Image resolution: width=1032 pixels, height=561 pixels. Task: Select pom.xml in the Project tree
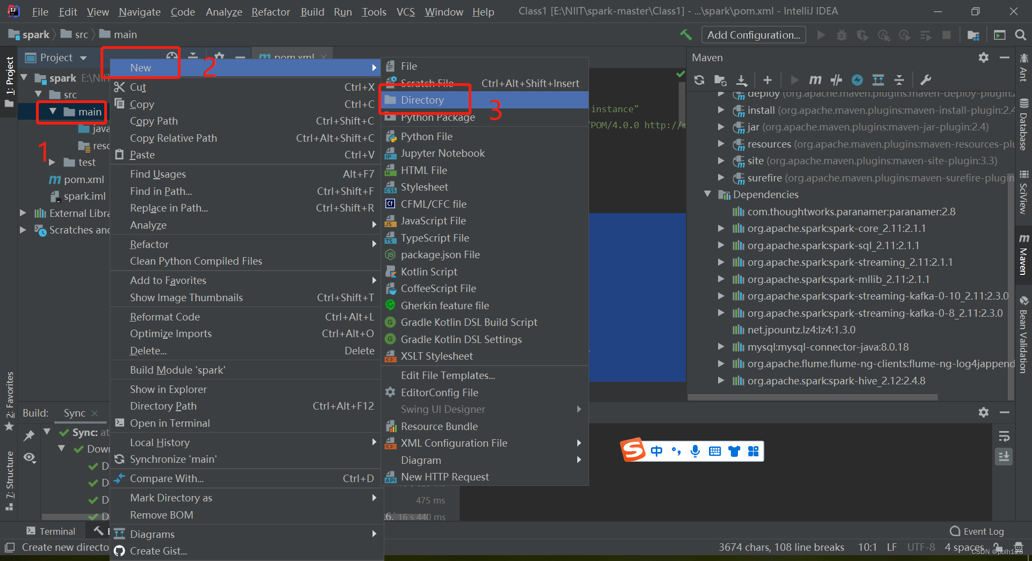[77, 179]
